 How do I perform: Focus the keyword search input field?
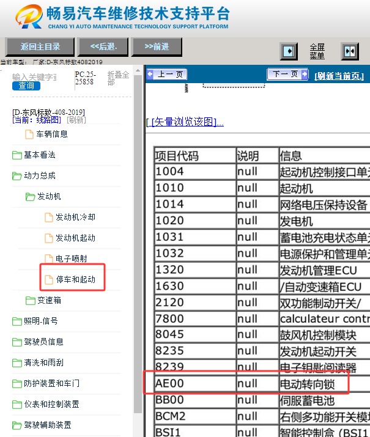(x=34, y=77)
